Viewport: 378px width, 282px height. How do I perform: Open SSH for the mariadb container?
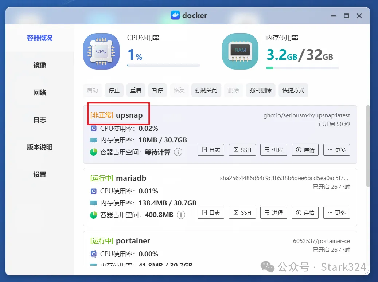(242, 212)
